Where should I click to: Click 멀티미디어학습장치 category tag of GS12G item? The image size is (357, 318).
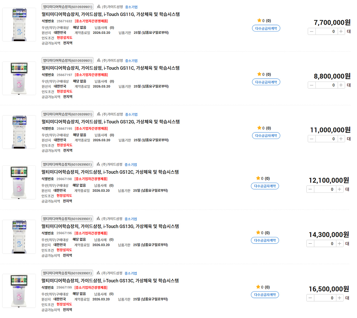point(68,114)
